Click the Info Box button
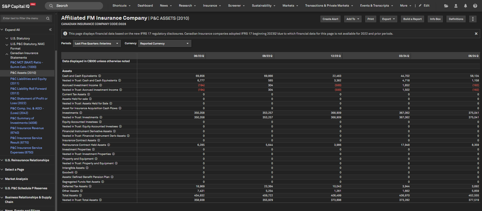The image size is (482, 211). (x=435, y=19)
